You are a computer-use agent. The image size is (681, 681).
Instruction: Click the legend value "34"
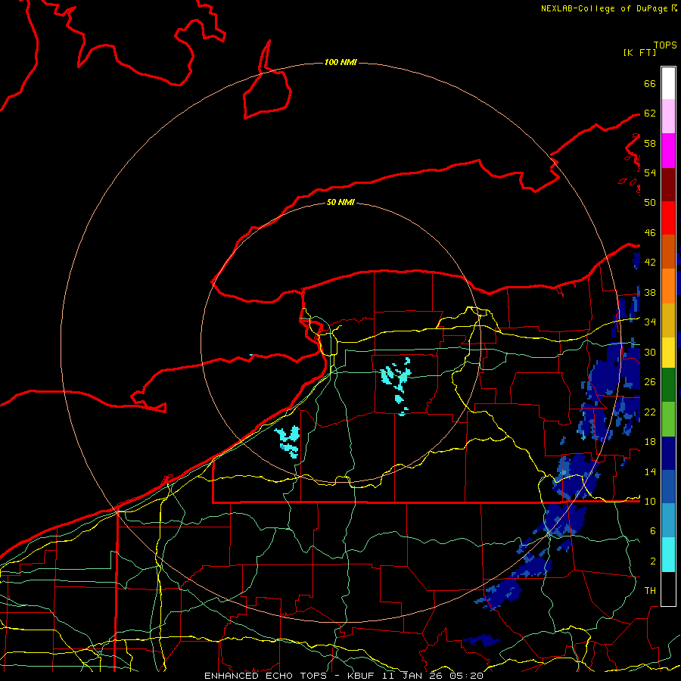pos(650,322)
